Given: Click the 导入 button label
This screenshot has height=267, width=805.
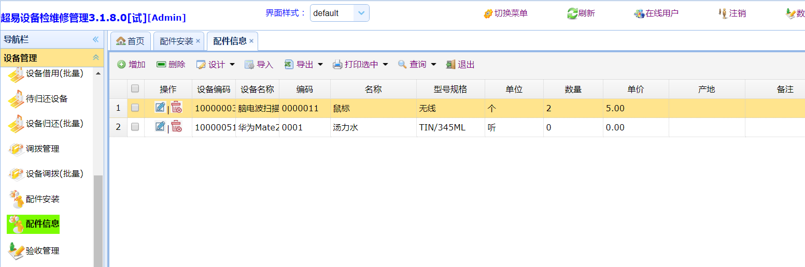Looking at the screenshot, I should tap(265, 65).
